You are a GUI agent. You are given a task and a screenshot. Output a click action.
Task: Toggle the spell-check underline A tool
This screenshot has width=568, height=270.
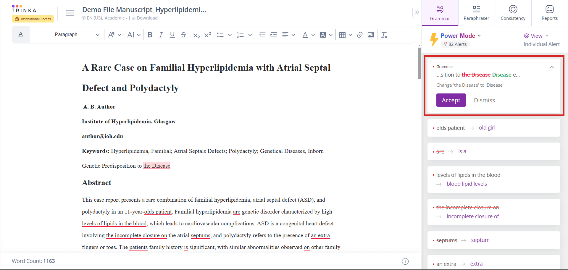coord(21,35)
